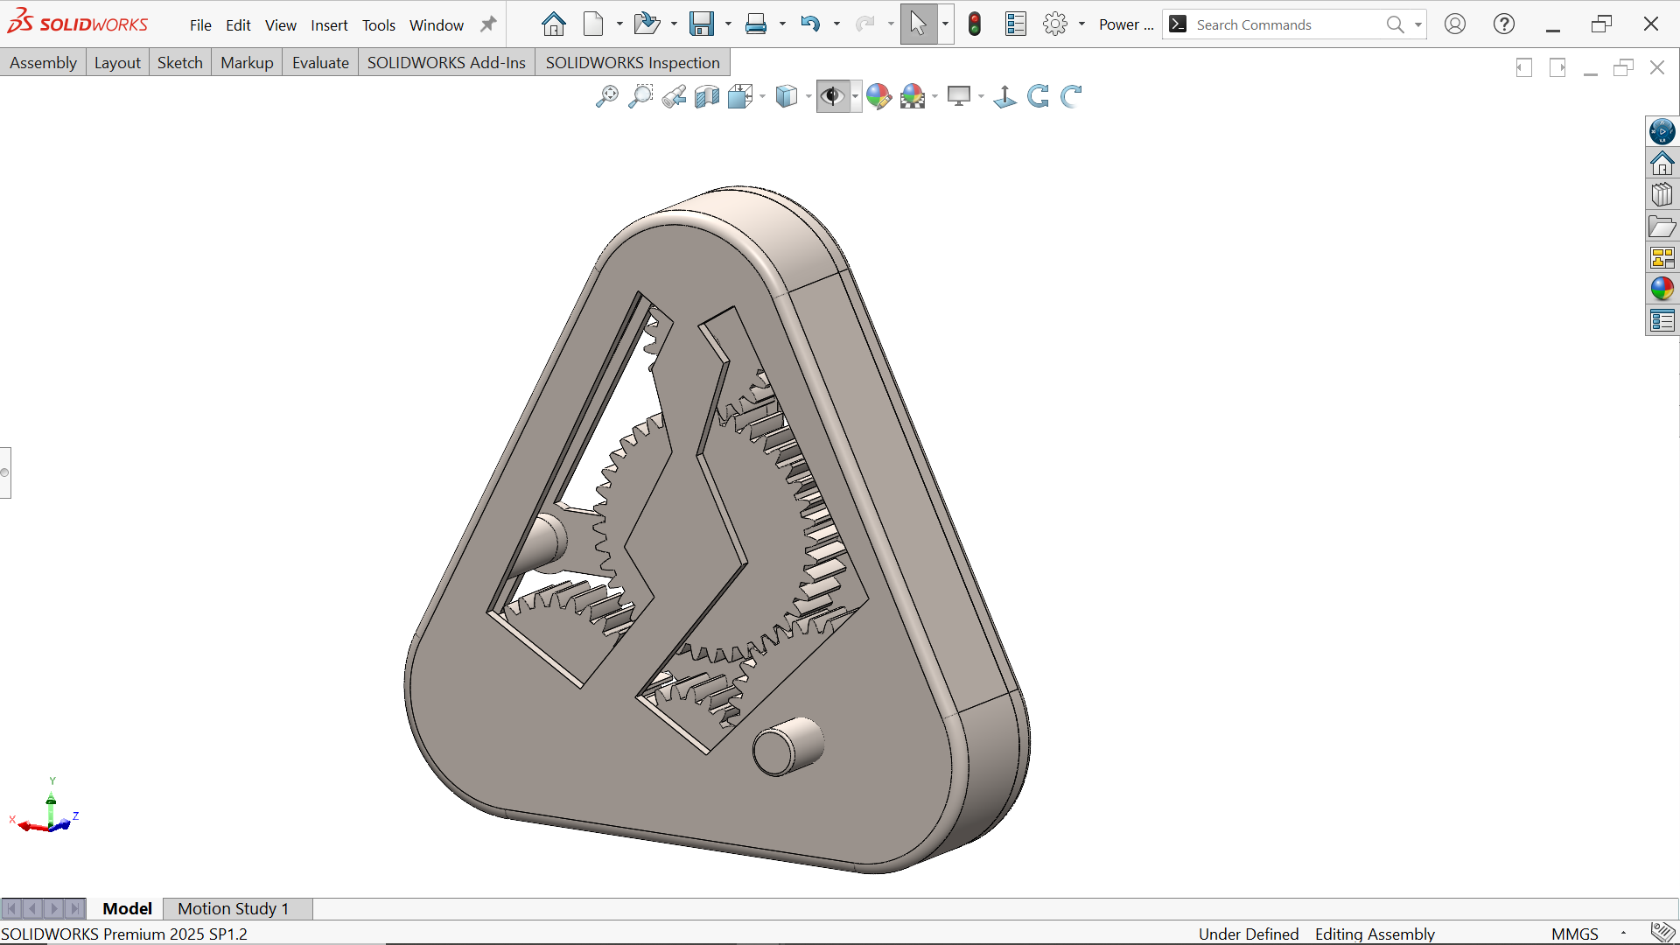
Task: Expand the left FeatureManager panel handle
Action: tap(5, 472)
